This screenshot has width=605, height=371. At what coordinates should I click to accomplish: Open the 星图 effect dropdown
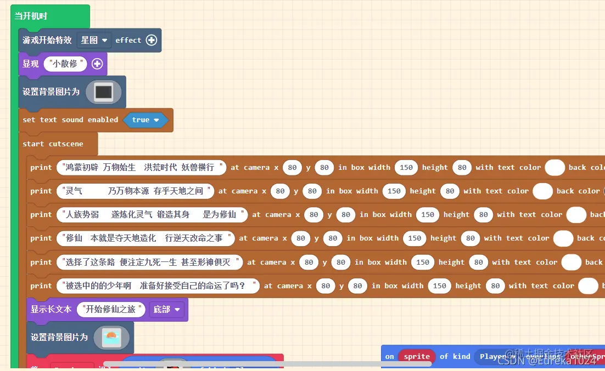(x=94, y=39)
